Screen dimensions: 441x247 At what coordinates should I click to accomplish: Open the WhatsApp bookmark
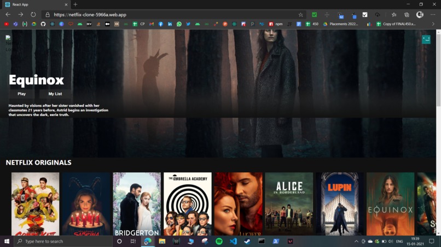pyautogui.click(x=179, y=24)
